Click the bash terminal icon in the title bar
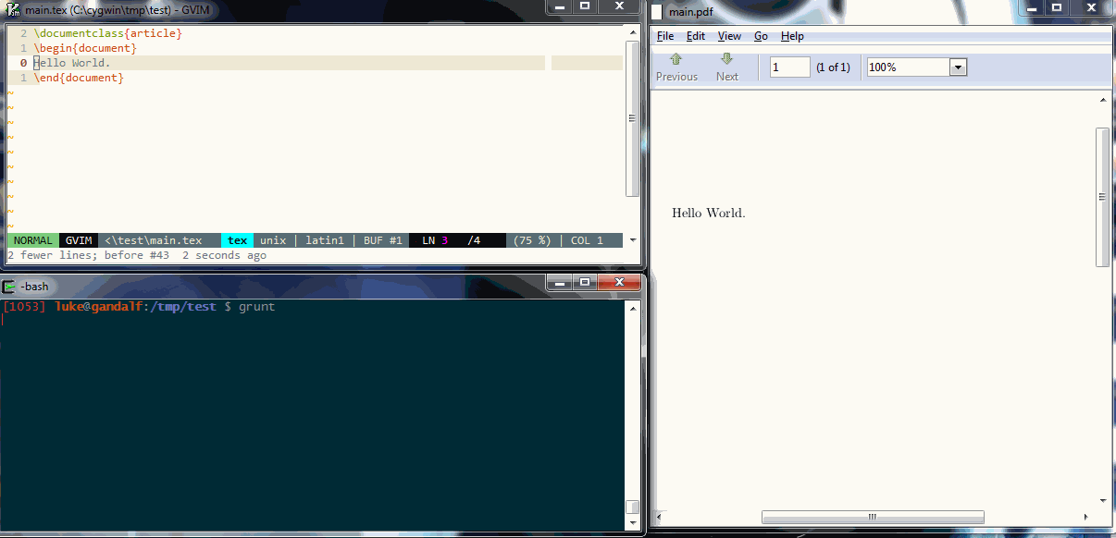The height and width of the screenshot is (538, 1116). pos(9,287)
